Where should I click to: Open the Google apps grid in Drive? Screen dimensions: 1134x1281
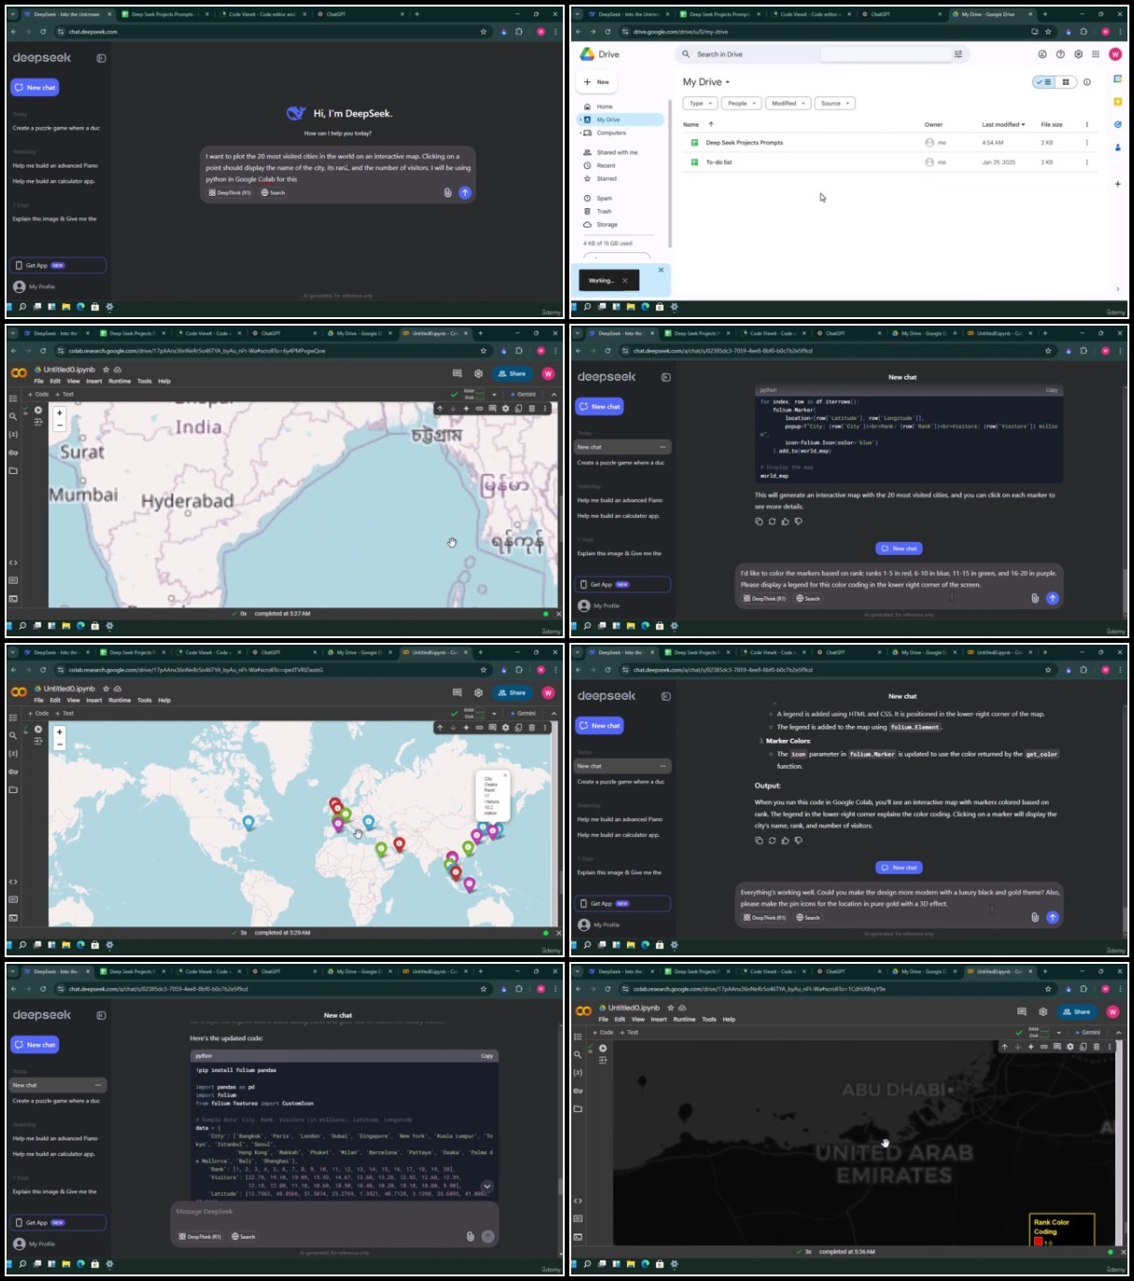point(1096,54)
